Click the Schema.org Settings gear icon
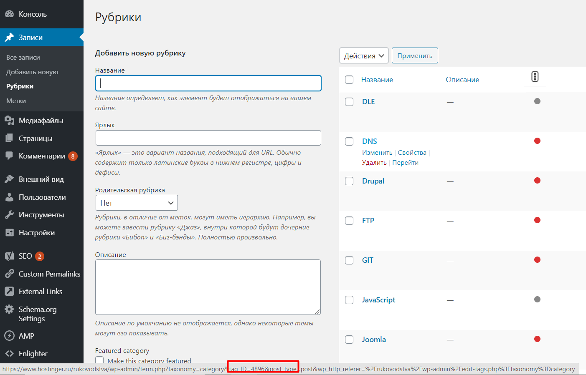Screen dimensions: 586x375 tap(9, 309)
